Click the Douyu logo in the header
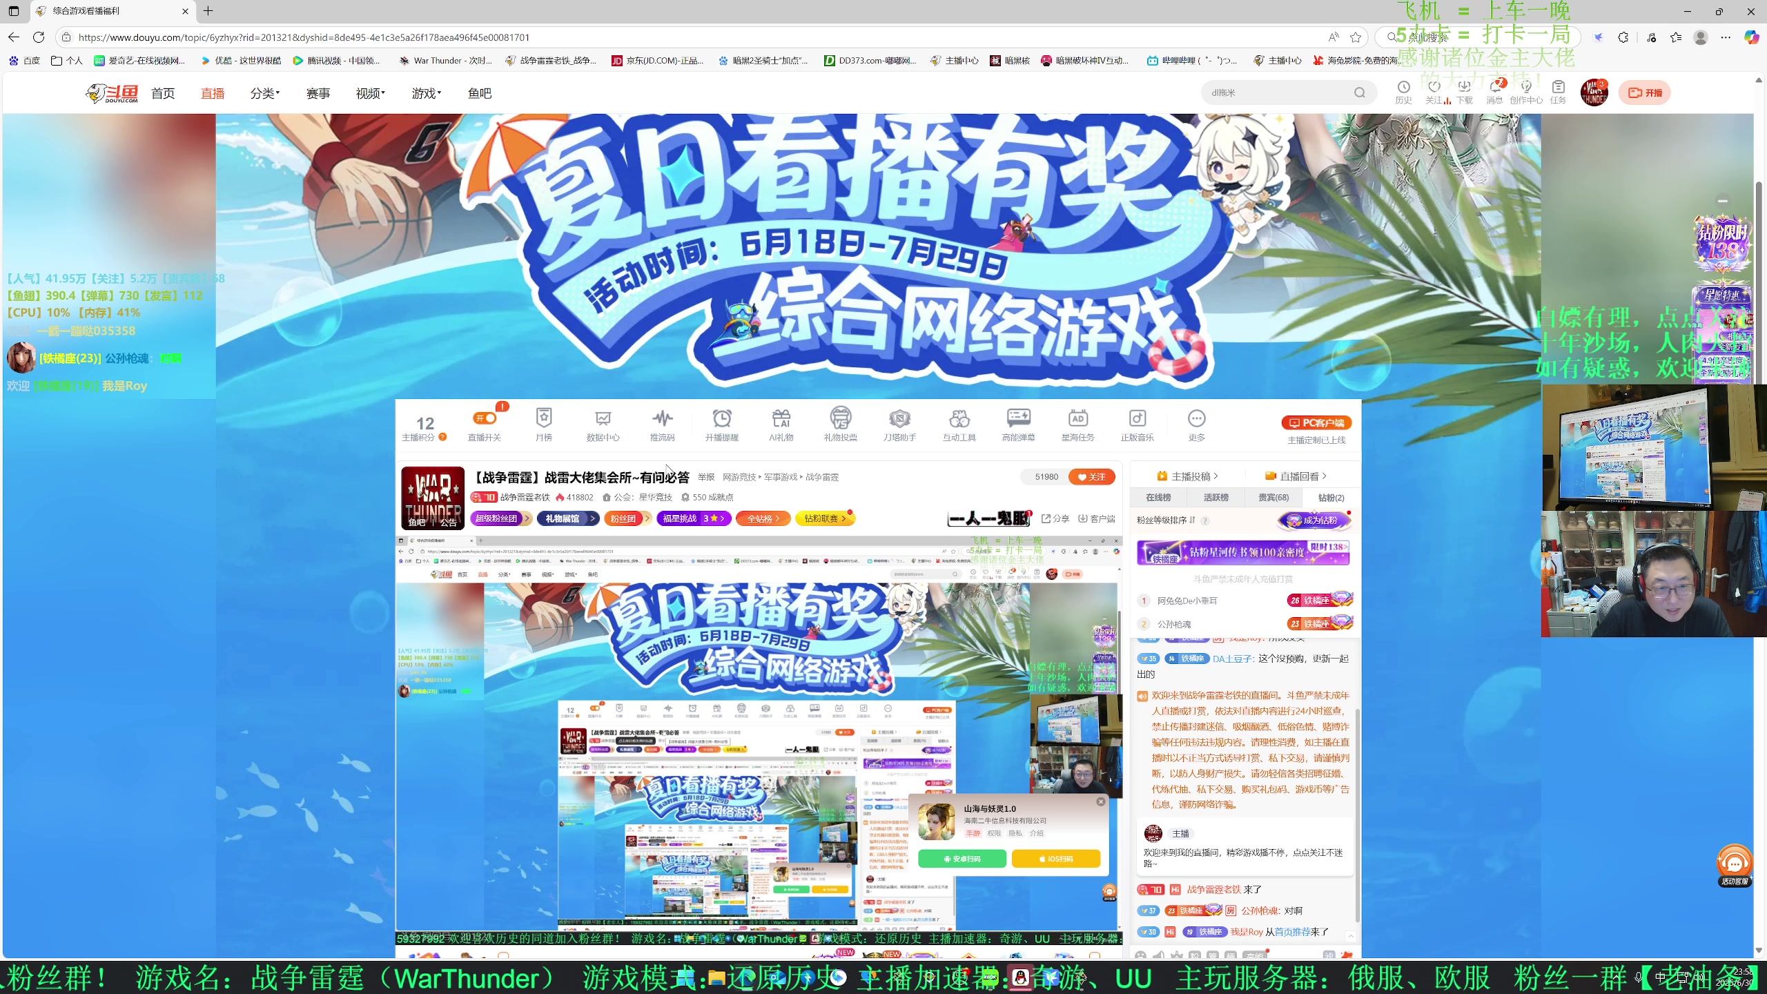The height and width of the screenshot is (994, 1767). (112, 92)
